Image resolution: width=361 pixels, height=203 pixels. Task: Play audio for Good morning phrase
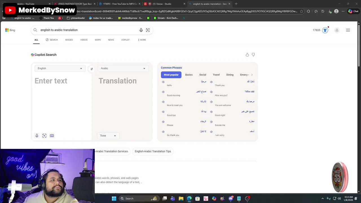pos(163,92)
